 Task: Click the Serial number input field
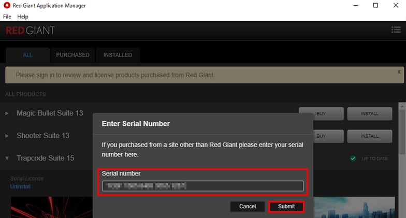coord(203,186)
